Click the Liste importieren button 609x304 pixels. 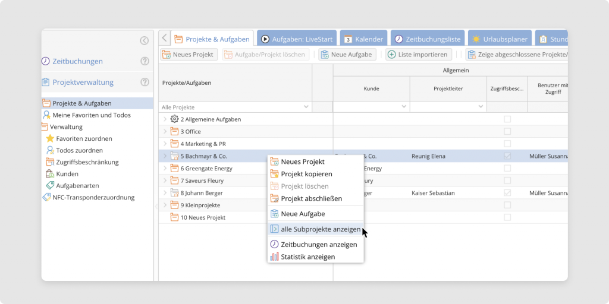coord(419,55)
